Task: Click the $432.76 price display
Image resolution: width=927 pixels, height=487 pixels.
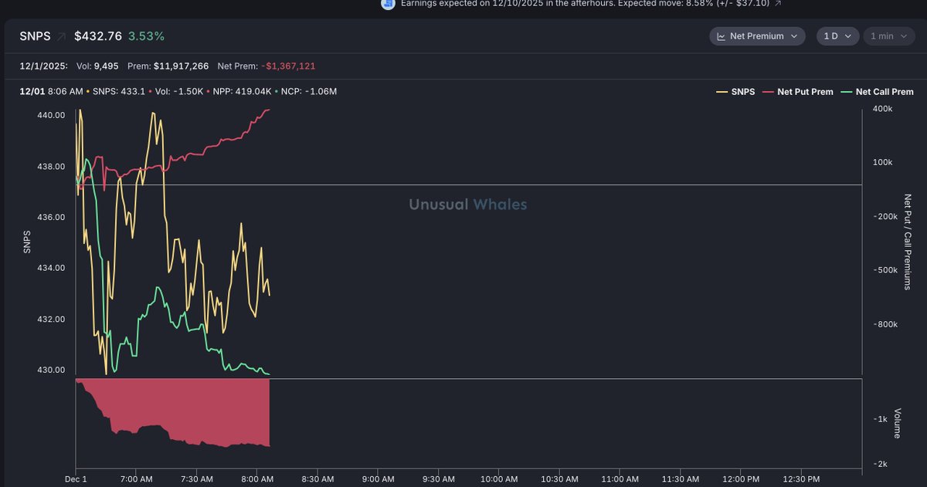Action: 98,36
